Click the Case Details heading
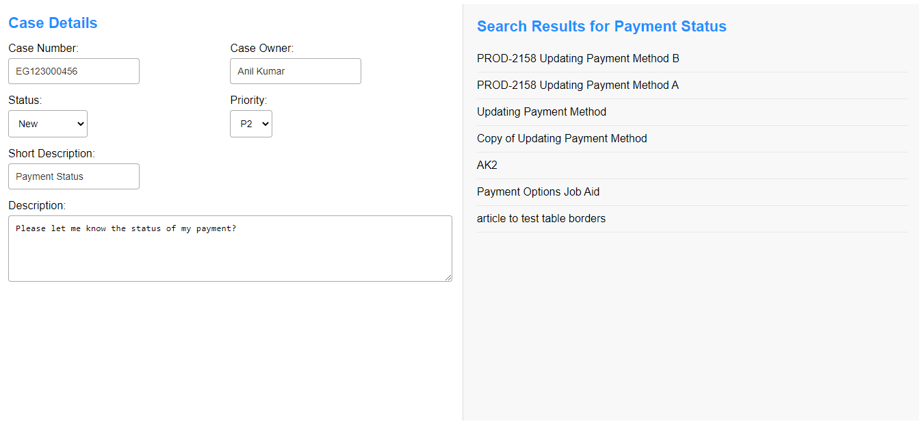The image size is (919, 426). [53, 23]
